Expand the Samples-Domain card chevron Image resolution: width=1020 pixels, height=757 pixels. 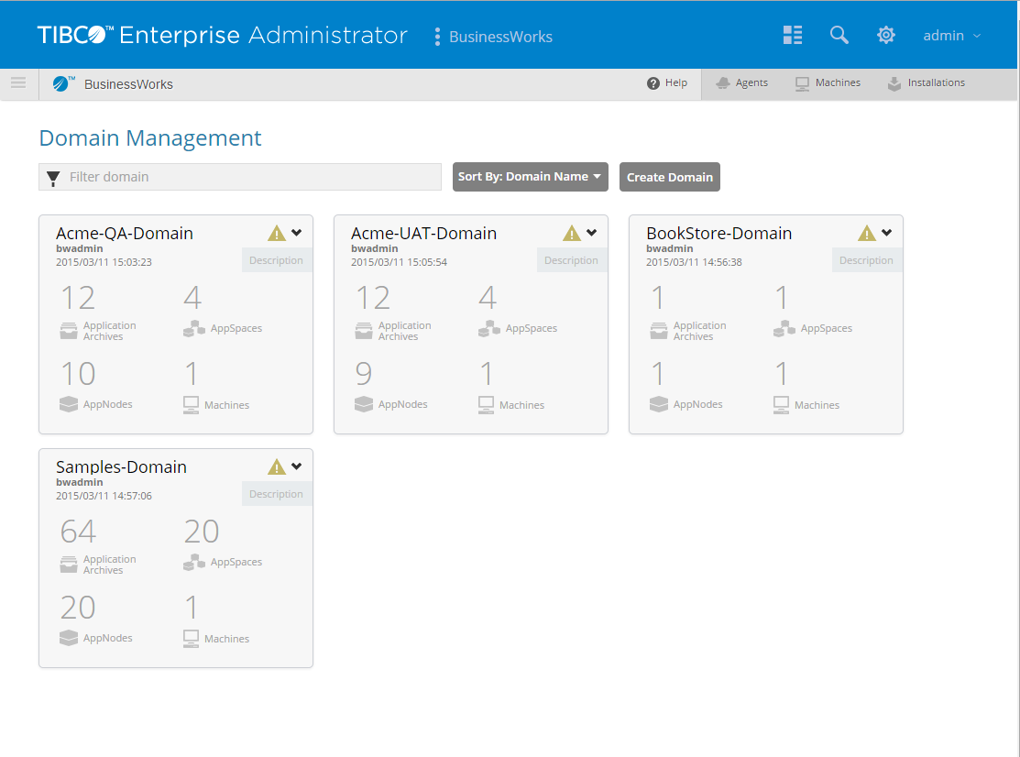click(x=297, y=466)
